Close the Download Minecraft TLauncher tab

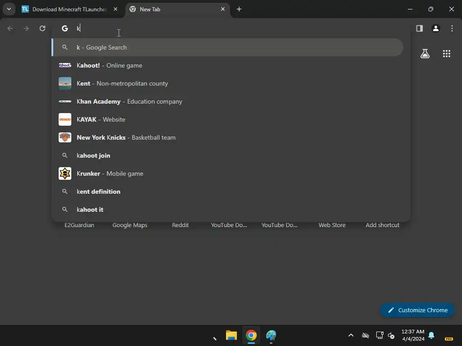[x=115, y=9]
